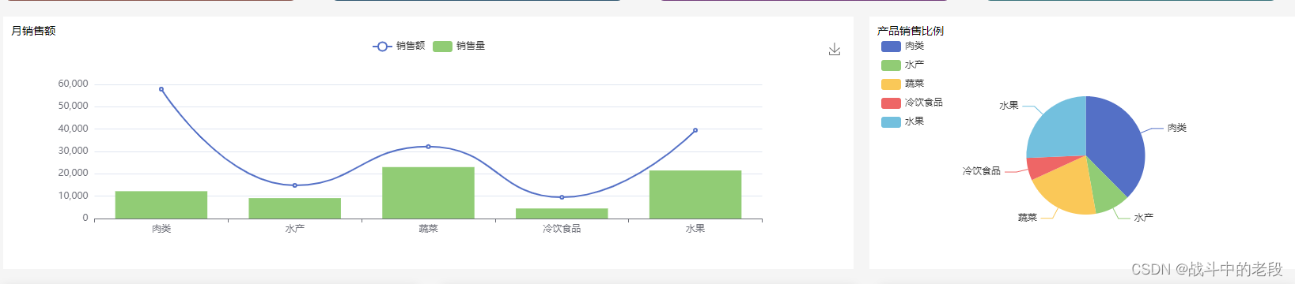Click the 10,000 y-axis label

pyautogui.click(x=73, y=196)
